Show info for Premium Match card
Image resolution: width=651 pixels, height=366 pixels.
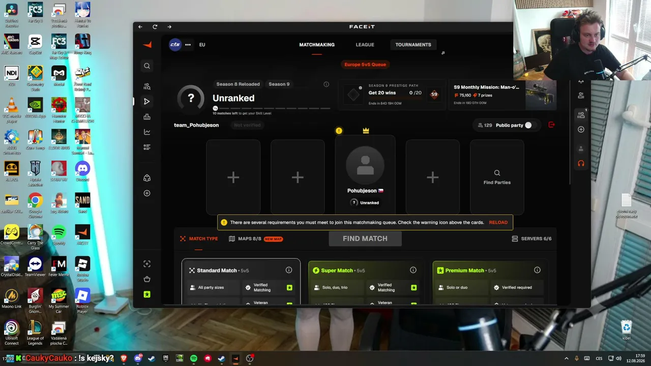coord(537,270)
